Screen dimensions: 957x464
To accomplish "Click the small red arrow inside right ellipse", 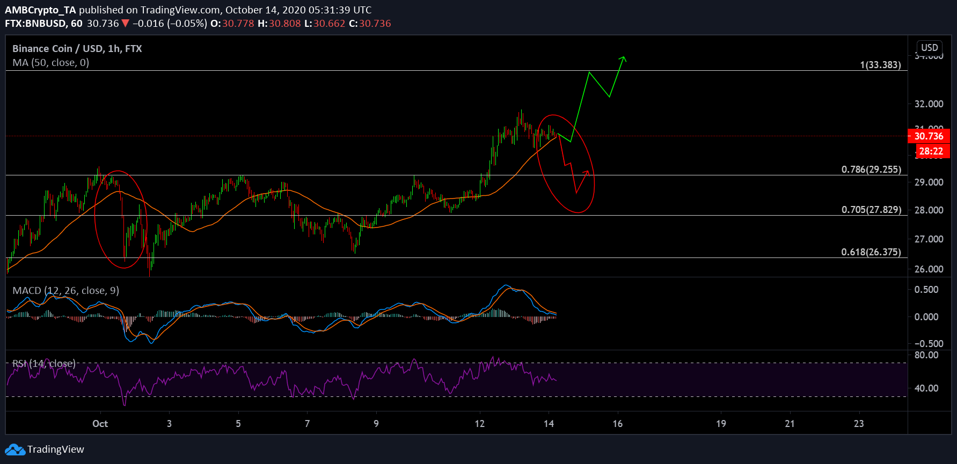I will pyautogui.click(x=586, y=173).
